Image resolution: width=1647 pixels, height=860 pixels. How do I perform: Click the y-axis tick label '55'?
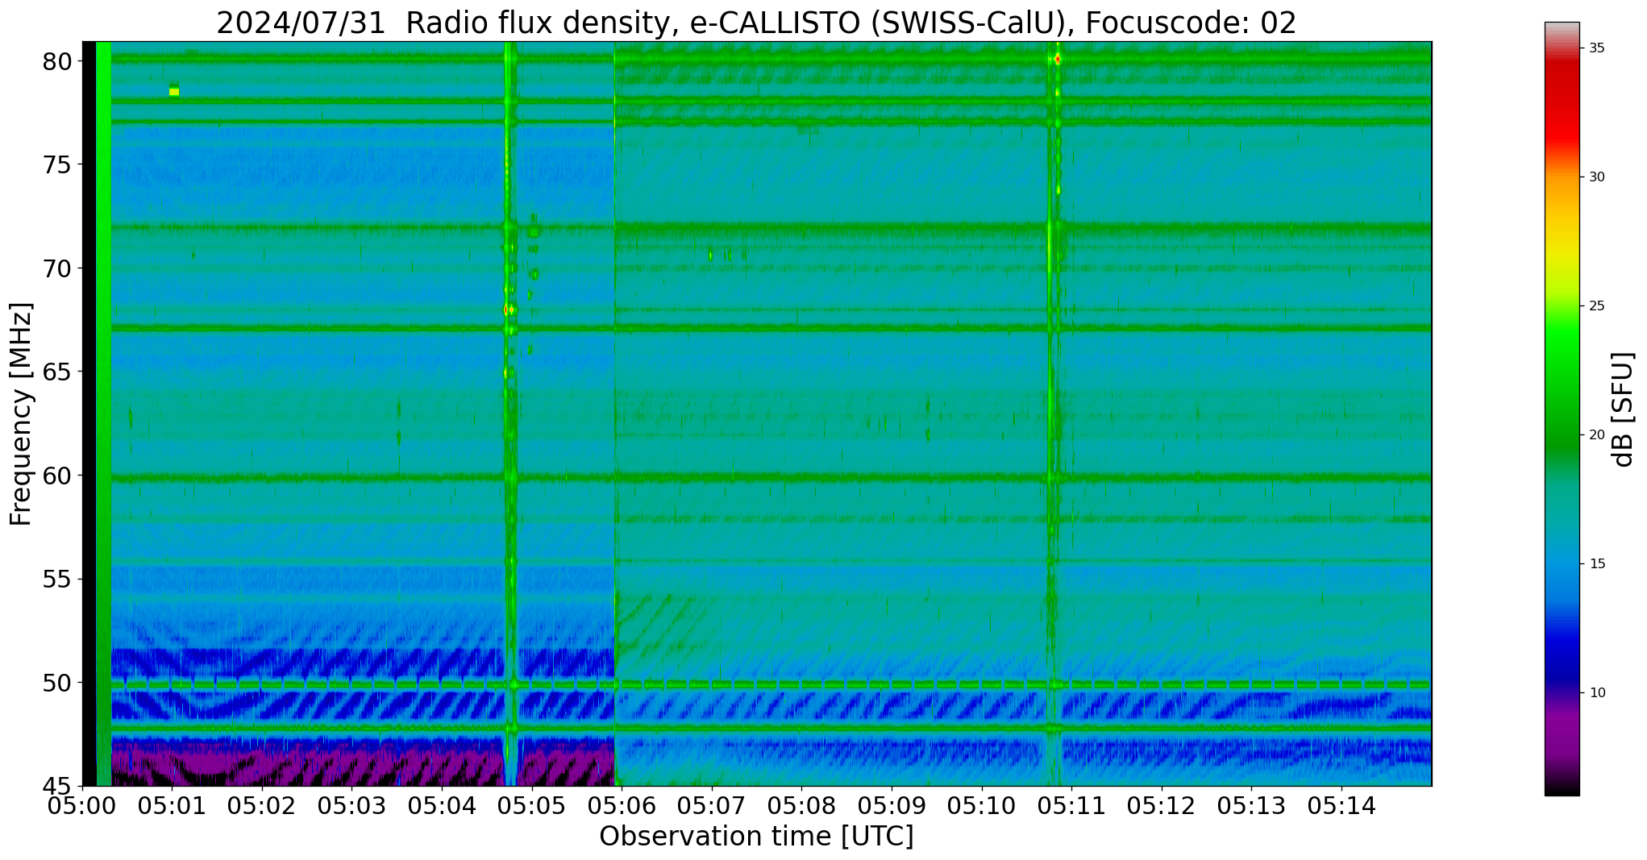(x=57, y=580)
